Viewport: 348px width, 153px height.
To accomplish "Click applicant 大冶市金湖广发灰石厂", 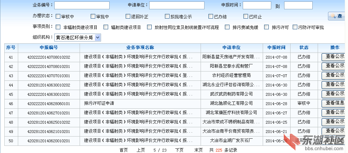I will (232, 140).
